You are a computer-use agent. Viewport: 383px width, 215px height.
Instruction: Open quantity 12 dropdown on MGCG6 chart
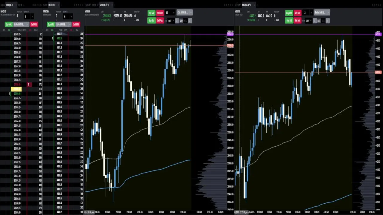point(311,13)
